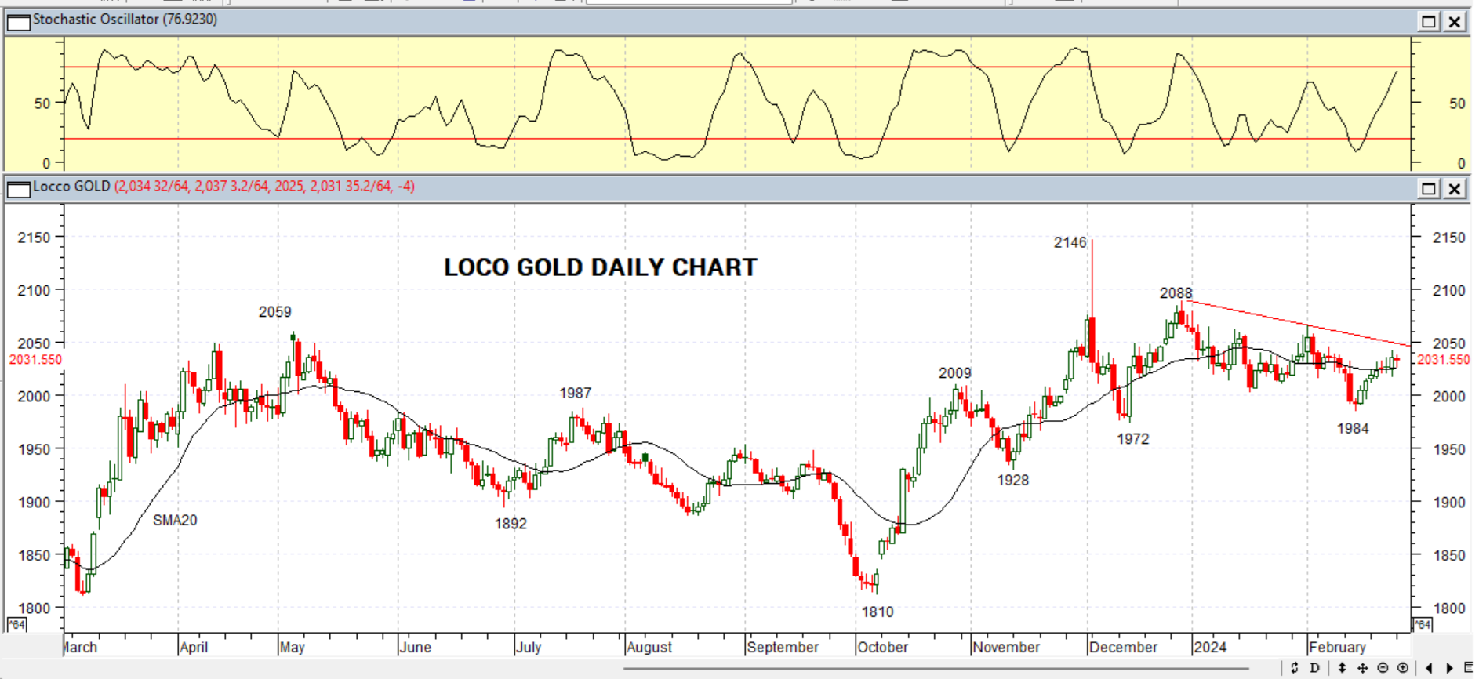Click the December label on the date axis
Screen dimensions: 1479x679
(1124, 648)
